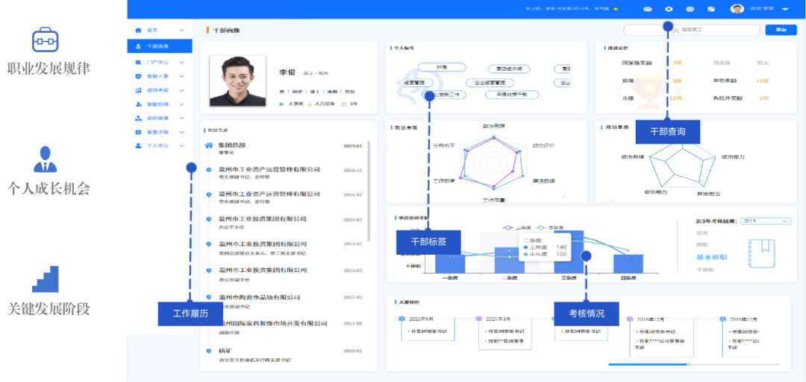The image size is (806, 382).
Task: Toggle the 本年度 legend series
Action: coord(549,228)
